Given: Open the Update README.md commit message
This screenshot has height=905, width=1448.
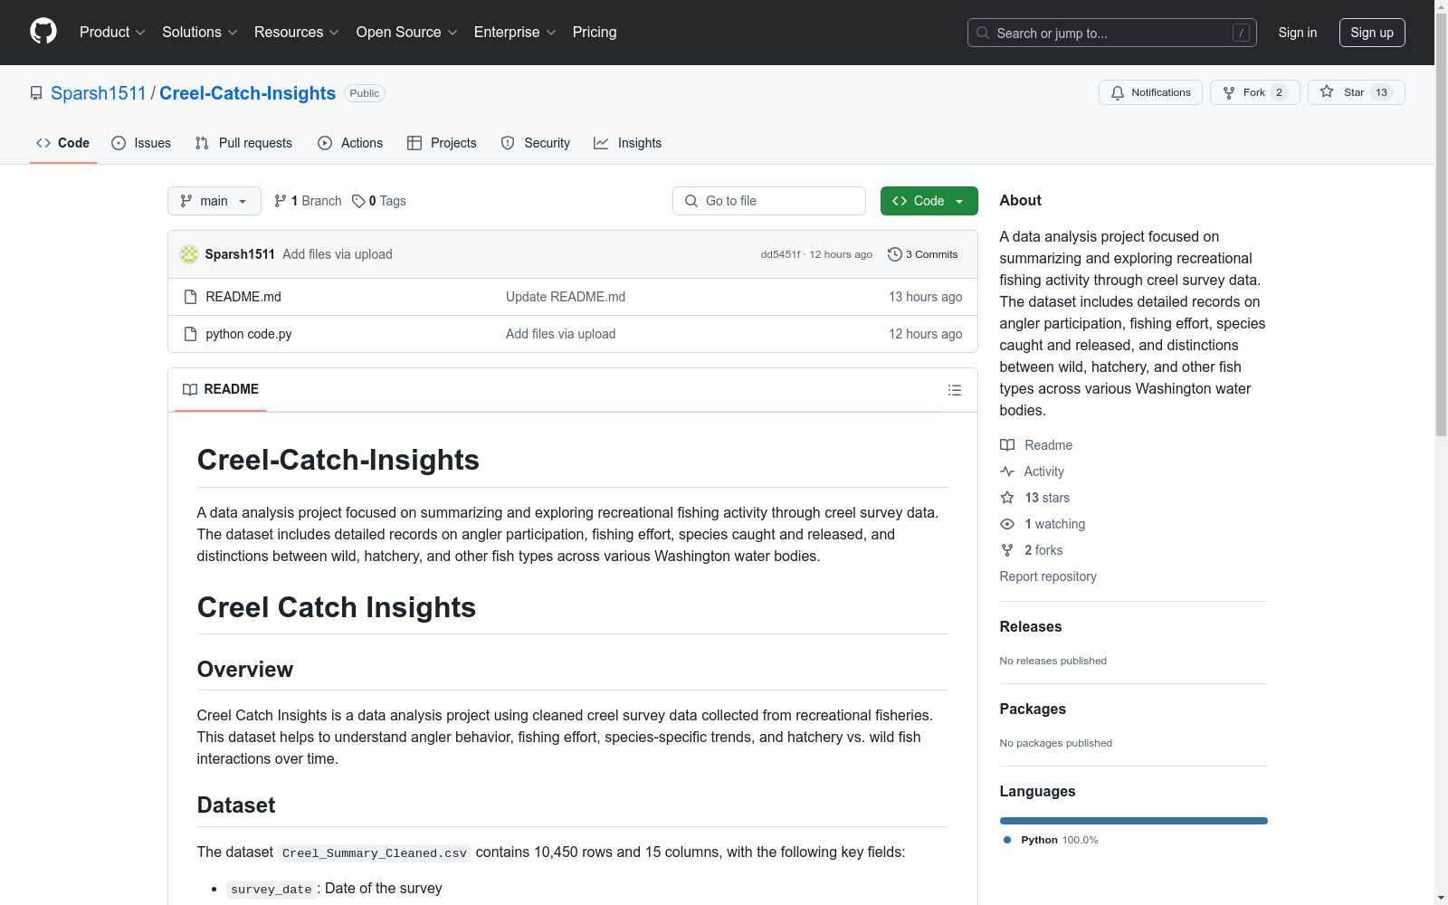Looking at the screenshot, I should (x=566, y=297).
